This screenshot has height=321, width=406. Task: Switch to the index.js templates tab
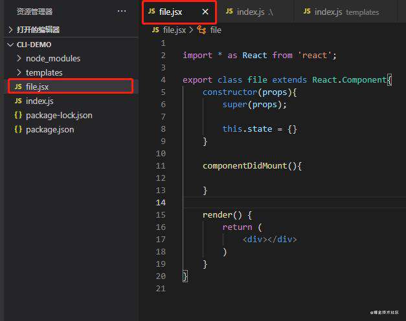(345, 12)
